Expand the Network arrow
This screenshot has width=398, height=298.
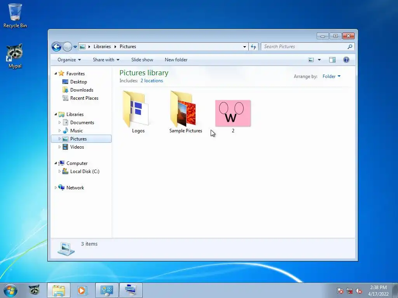pyautogui.click(x=56, y=188)
